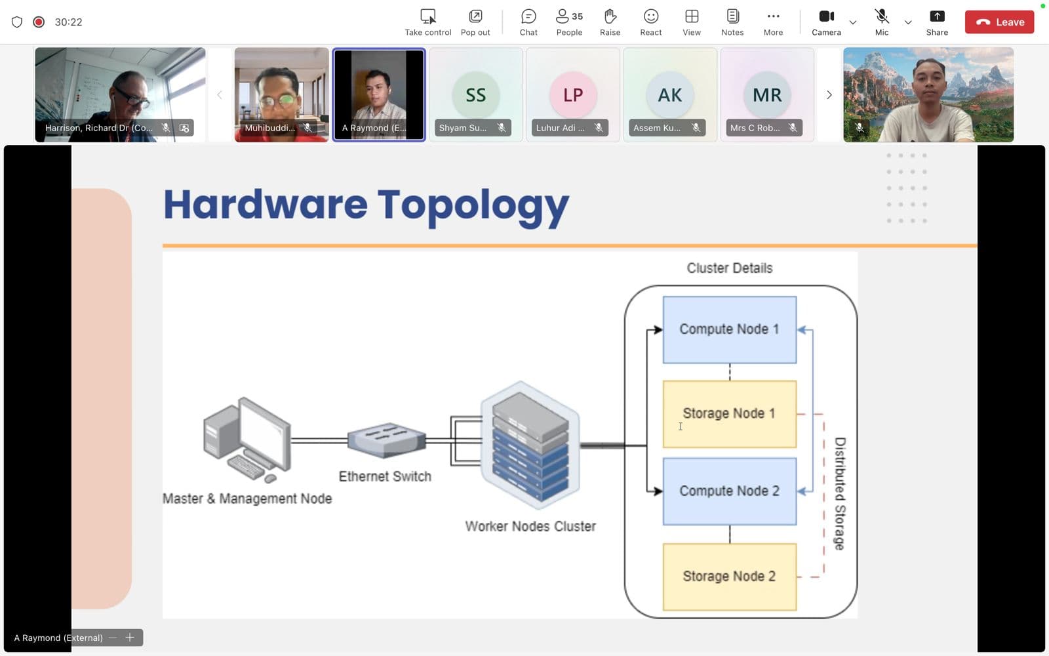
Task: Expand more participants with the right arrow
Action: pyautogui.click(x=829, y=94)
